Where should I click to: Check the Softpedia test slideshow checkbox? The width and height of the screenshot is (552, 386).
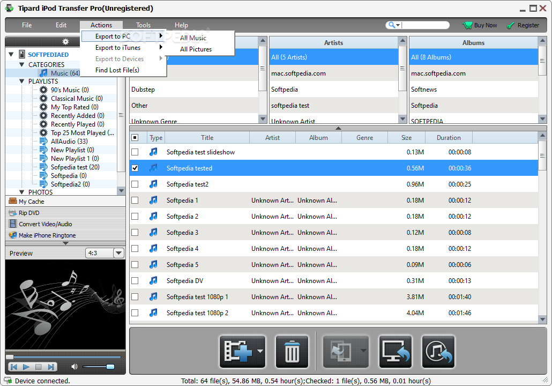pyautogui.click(x=135, y=152)
